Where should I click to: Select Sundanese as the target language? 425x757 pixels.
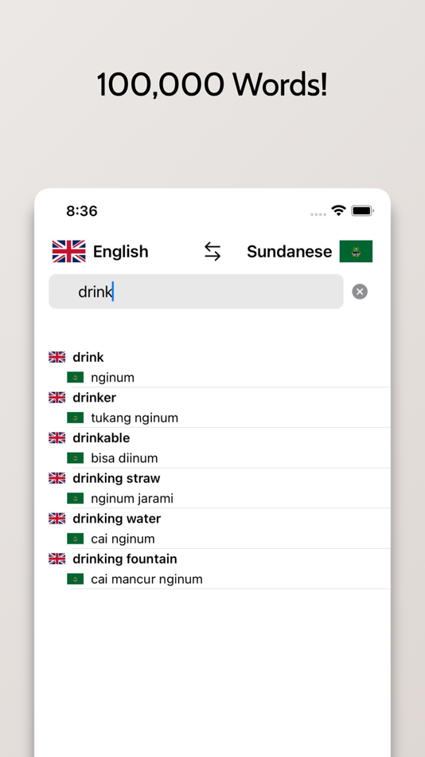(290, 252)
